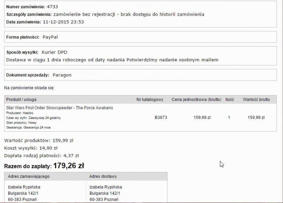Select the delivery time note under Kurier DPD

point(112,60)
